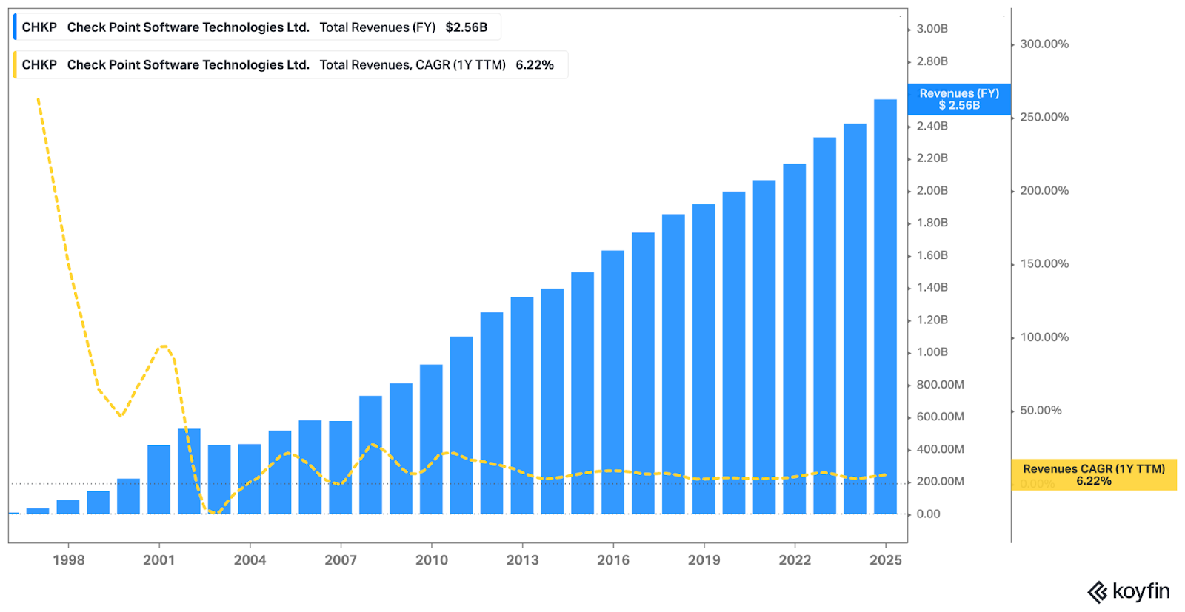Click the '1.60B' revenue axis label
The width and height of the screenshot is (1185, 612).
click(x=932, y=255)
